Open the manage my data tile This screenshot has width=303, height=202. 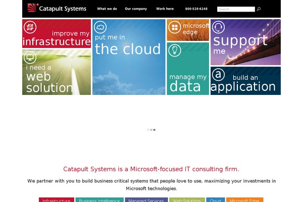(188, 69)
